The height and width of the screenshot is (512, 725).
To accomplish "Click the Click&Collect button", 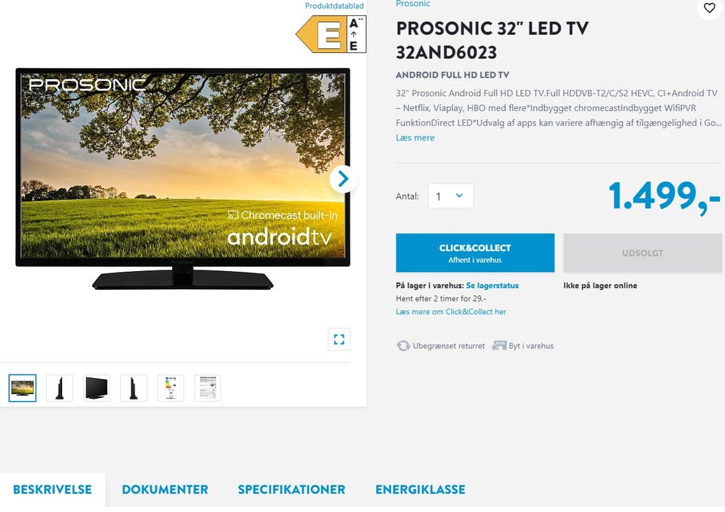I will (x=475, y=252).
